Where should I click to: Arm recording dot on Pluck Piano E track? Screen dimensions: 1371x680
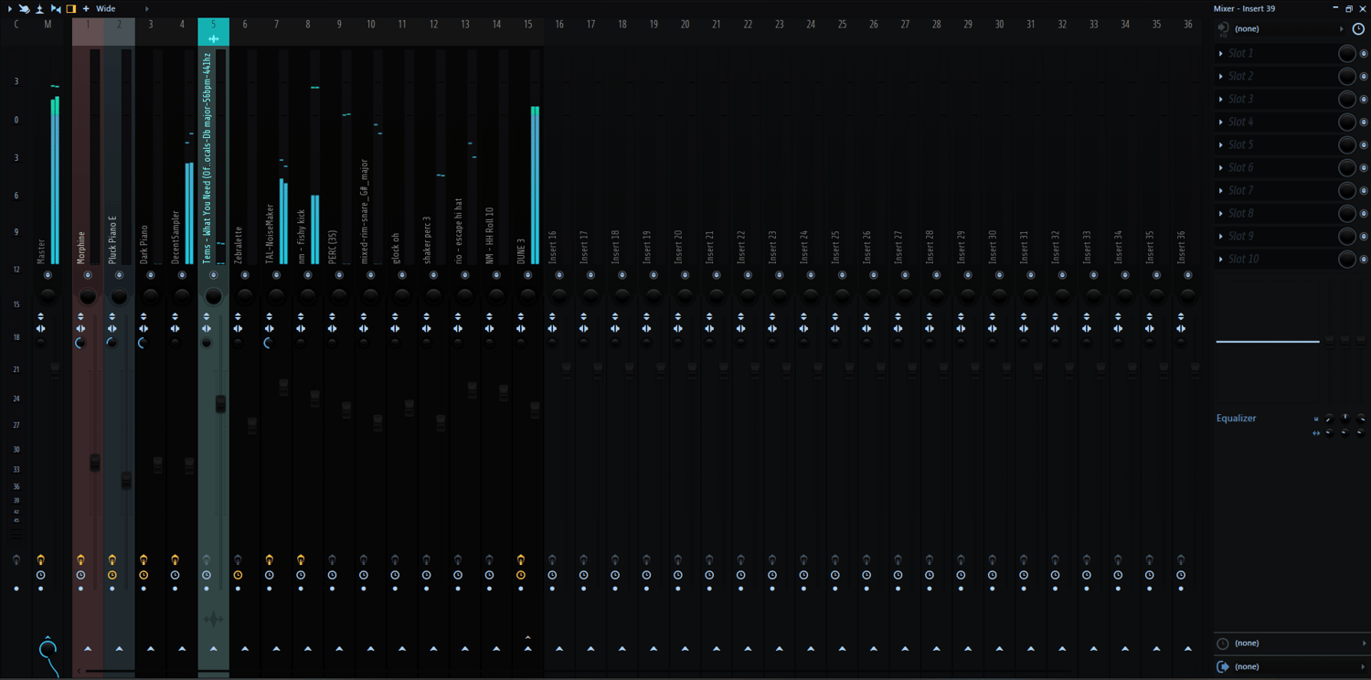[112, 589]
